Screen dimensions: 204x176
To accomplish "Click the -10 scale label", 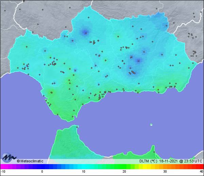I will pos(3,172).
